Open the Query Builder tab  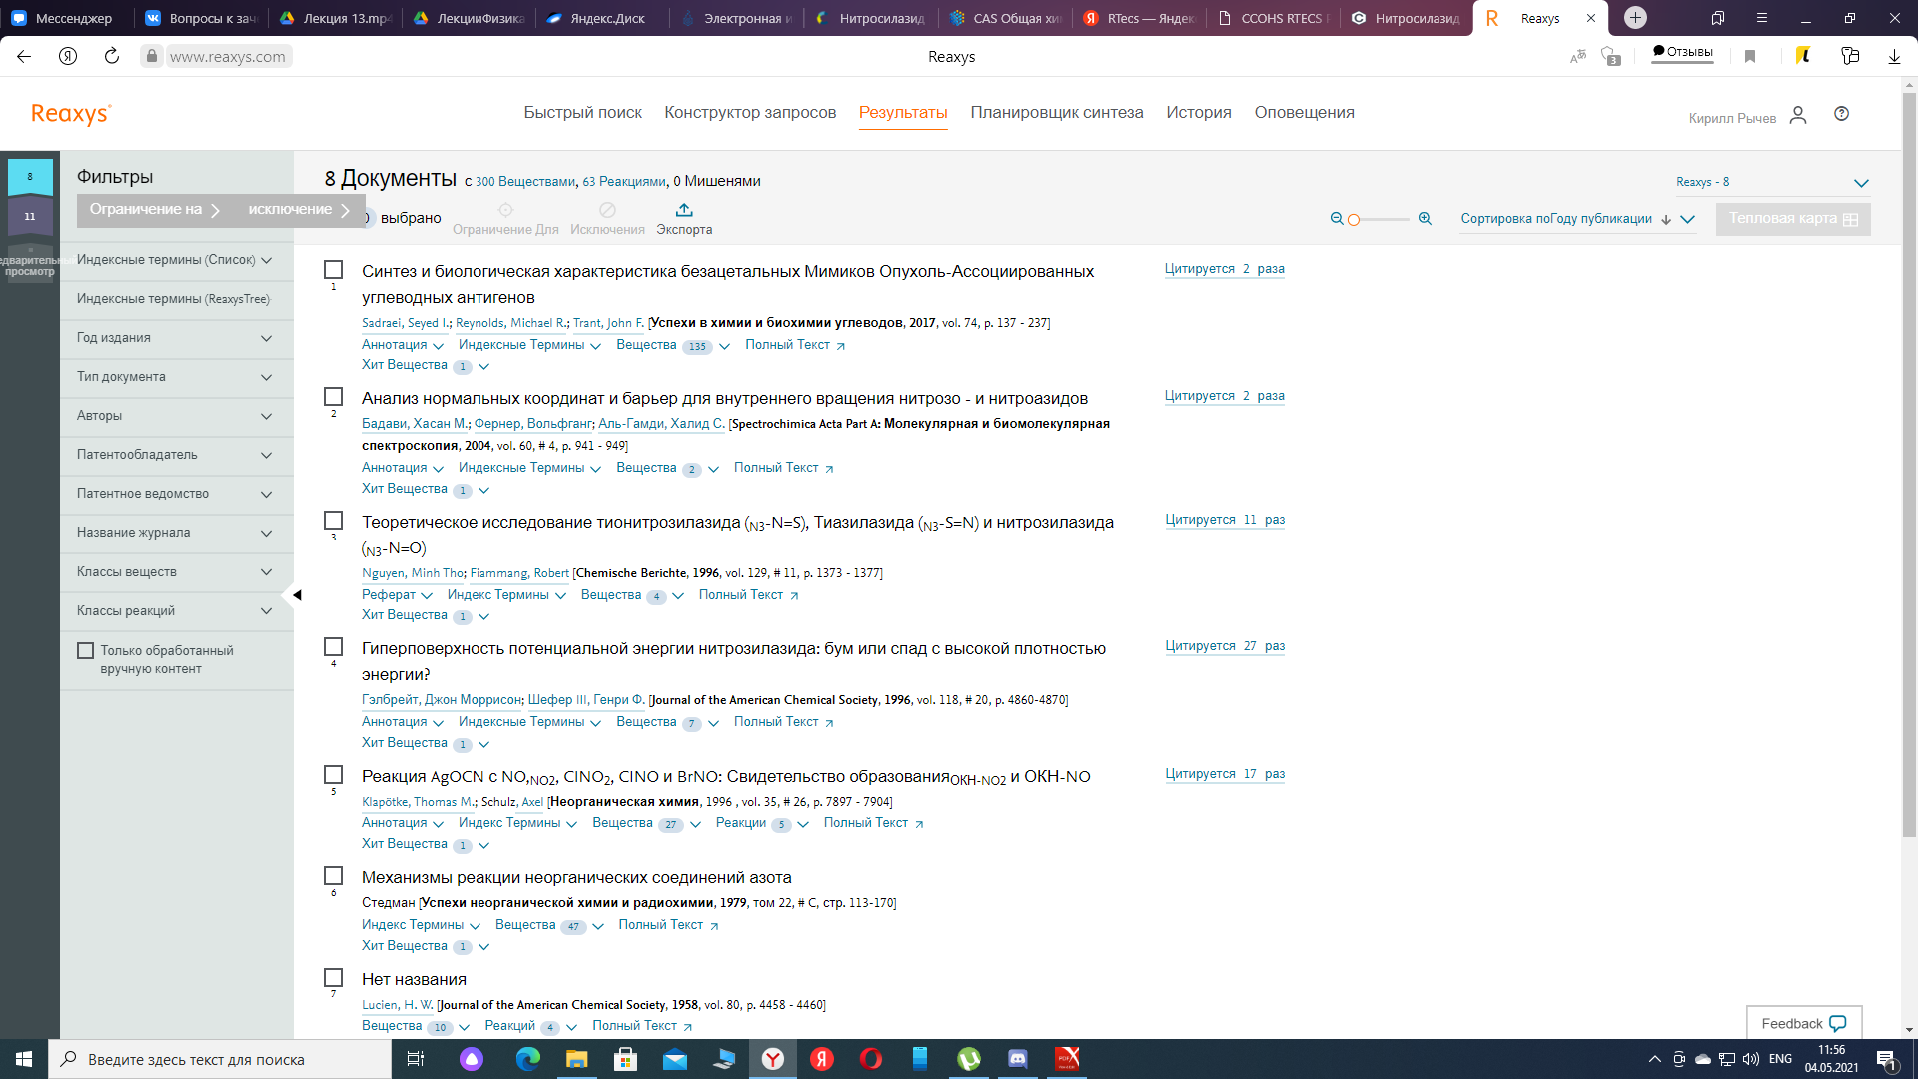pos(750,113)
